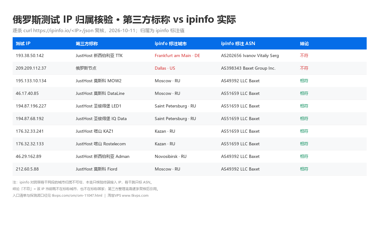
Task: Click the Novosibirsk · RU city cell
Action: (171, 156)
